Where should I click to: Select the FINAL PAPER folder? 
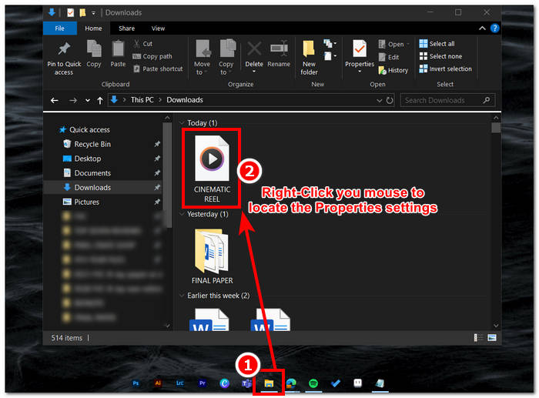coord(212,256)
